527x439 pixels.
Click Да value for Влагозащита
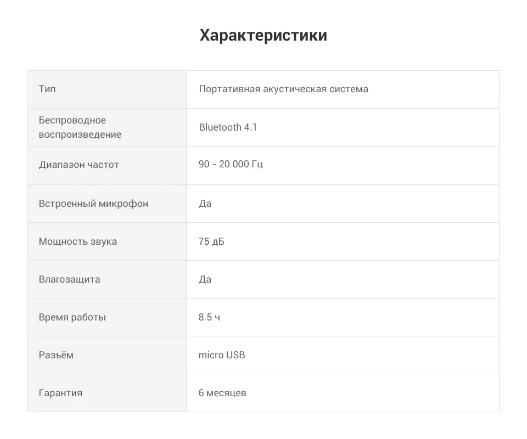click(205, 279)
